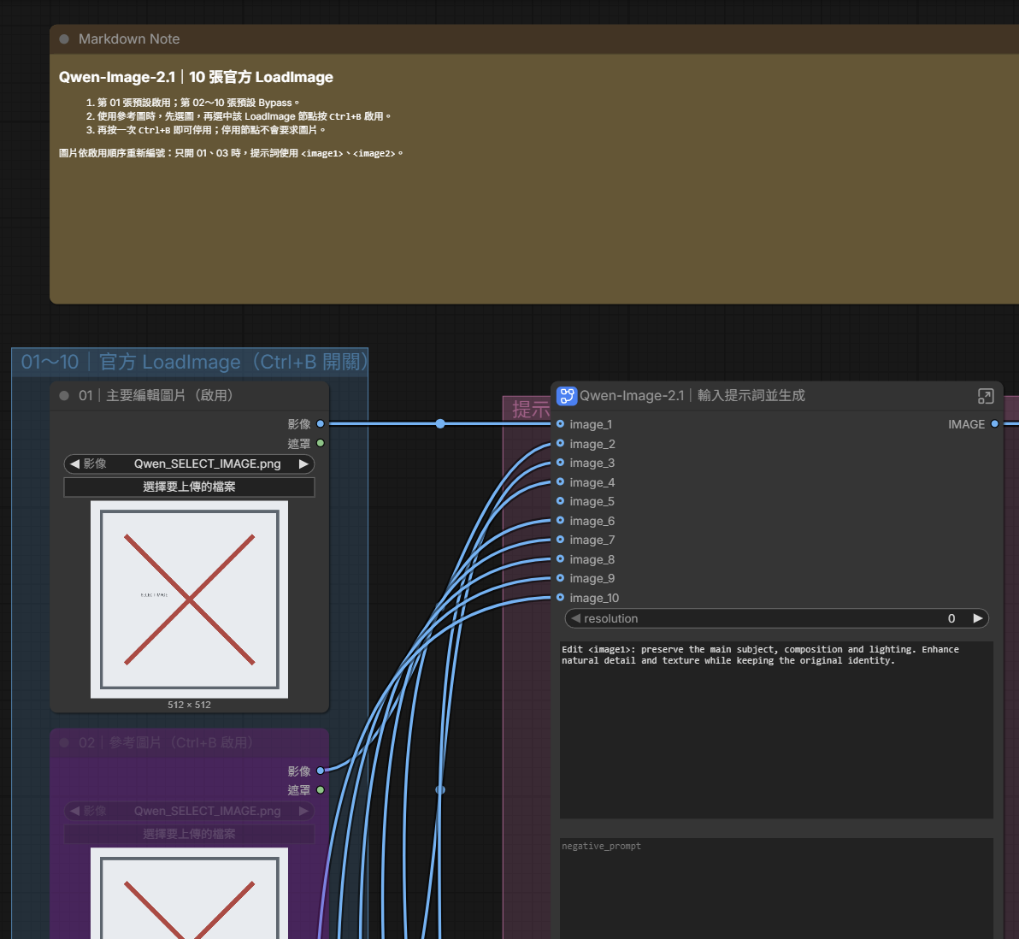This screenshot has width=1019, height=939.
Task: Click the image_9 input socket
Action: coord(560,578)
